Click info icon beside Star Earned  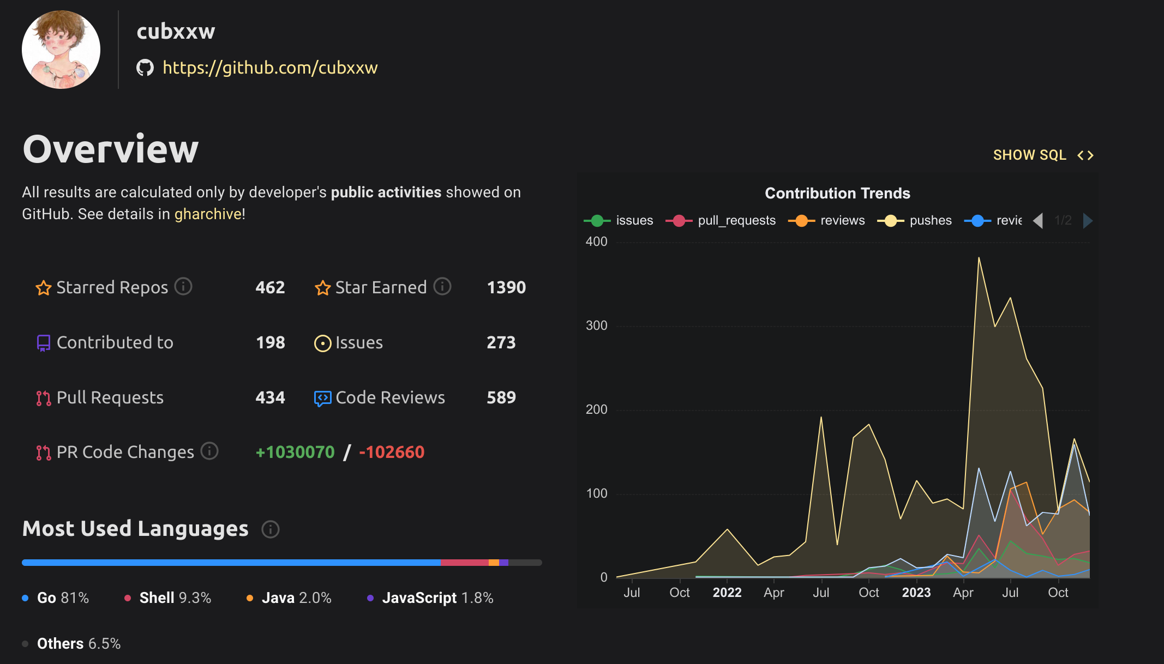click(442, 286)
